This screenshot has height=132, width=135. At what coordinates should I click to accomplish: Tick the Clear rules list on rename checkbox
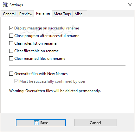[11, 43]
